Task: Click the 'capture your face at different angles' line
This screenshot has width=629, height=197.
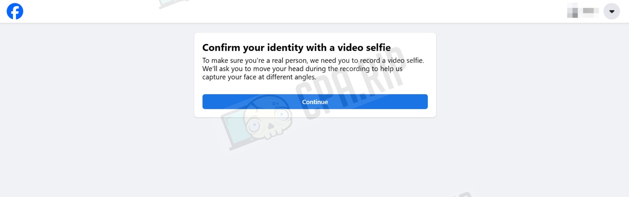Action: pos(259,77)
